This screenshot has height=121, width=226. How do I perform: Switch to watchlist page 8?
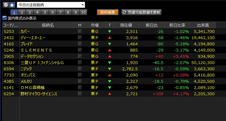click(x=68, y=12)
